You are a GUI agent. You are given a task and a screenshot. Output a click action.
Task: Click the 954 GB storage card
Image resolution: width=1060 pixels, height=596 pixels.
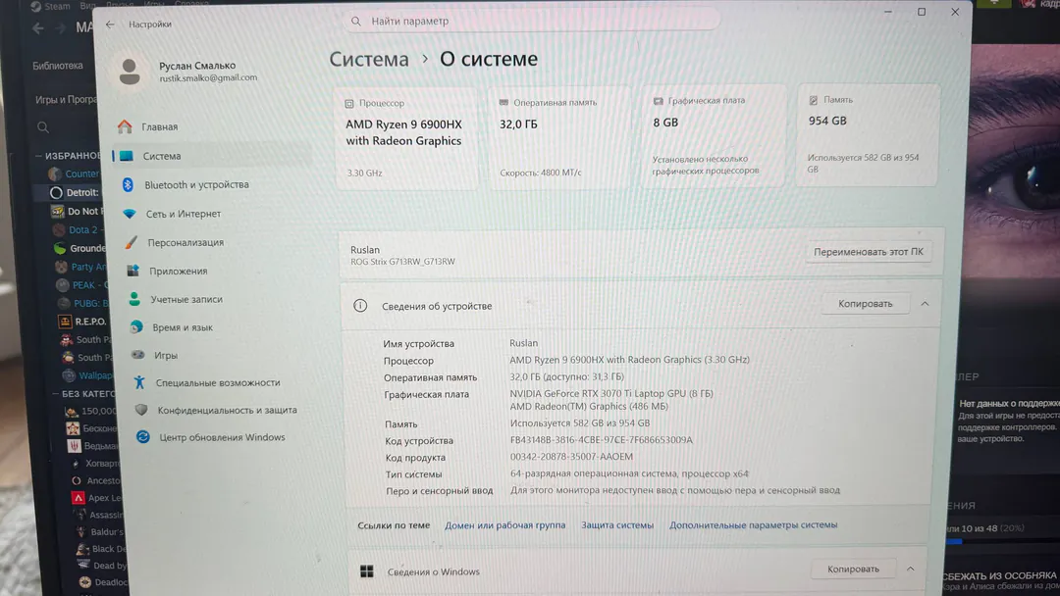868,134
